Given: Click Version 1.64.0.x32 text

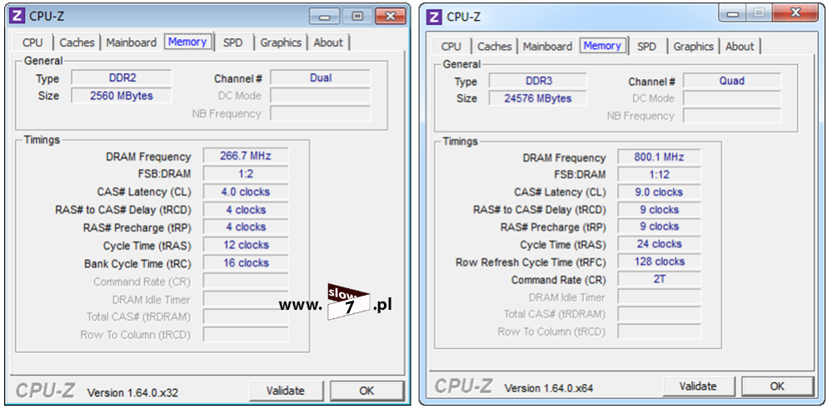Looking at the screenshot, I should coord(132,392).
